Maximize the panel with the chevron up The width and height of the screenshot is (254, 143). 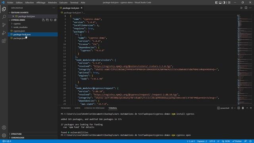[247, 108]
